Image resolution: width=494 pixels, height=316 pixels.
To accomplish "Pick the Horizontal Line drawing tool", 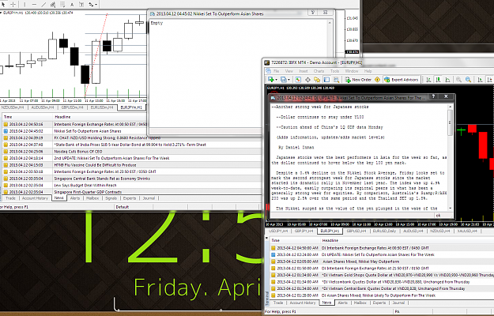I will (34, 5).
